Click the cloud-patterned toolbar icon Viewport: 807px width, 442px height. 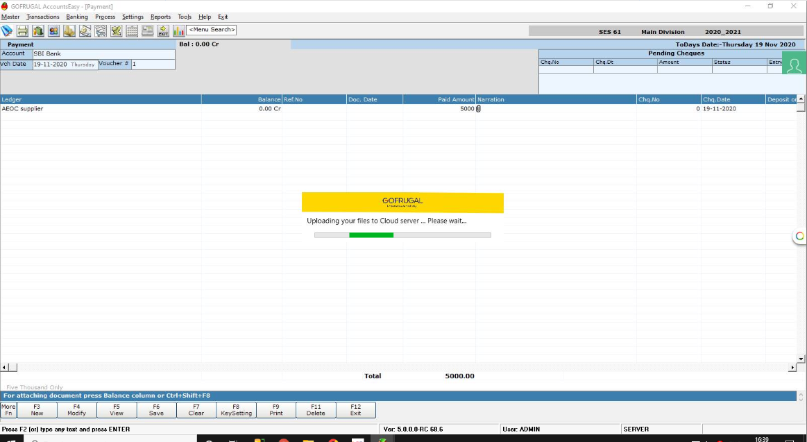point(101,31)
